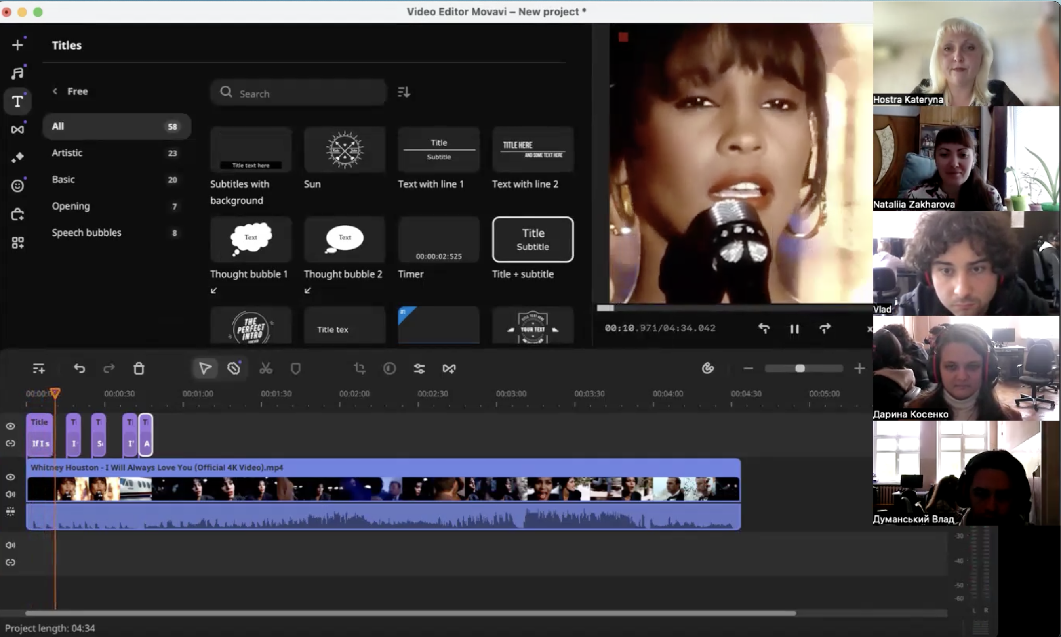Mute the empty audio track

tap(11, 545)
